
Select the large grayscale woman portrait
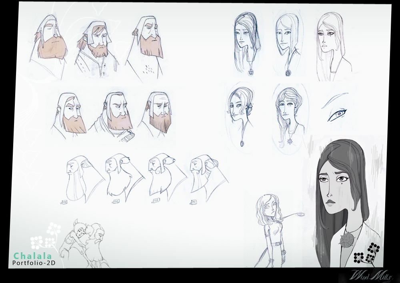(x=342, y=200)
